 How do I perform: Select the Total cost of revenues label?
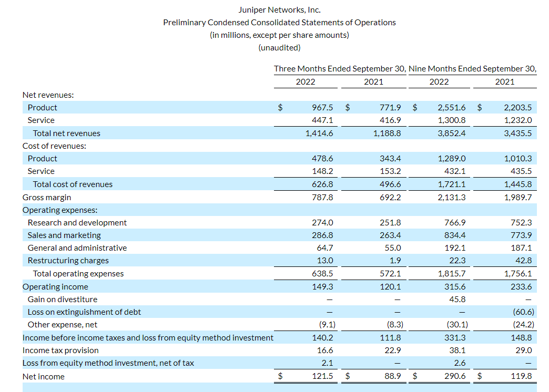73,184
